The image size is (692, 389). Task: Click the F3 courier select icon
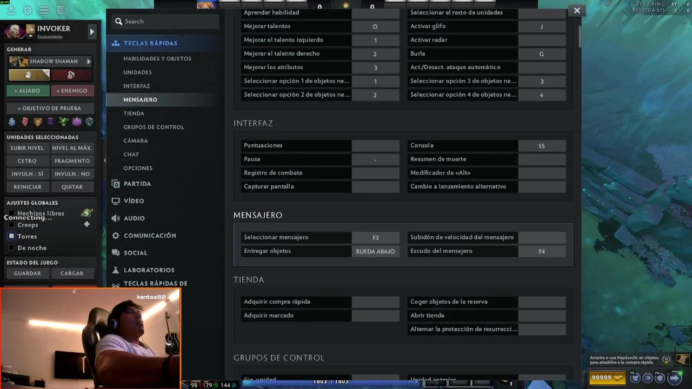point(636,378)
